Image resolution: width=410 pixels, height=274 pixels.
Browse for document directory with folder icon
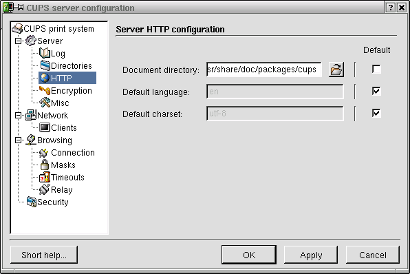(x=336, y=70)
